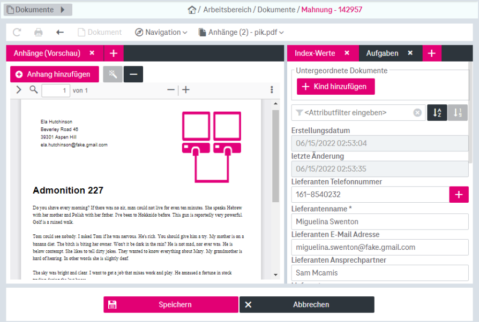Expand the Anhänge (2) - pik.pdf dropdown
The height and width of the screenshot is (322, 479).
tap(241, 32)
